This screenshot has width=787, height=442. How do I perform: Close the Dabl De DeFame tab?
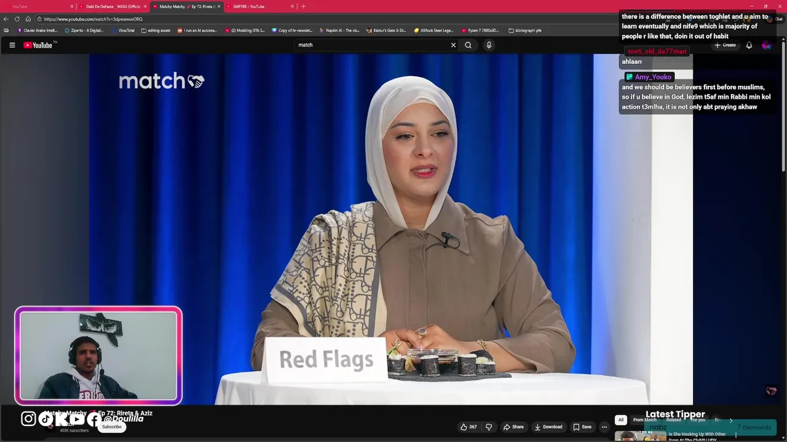145,6
